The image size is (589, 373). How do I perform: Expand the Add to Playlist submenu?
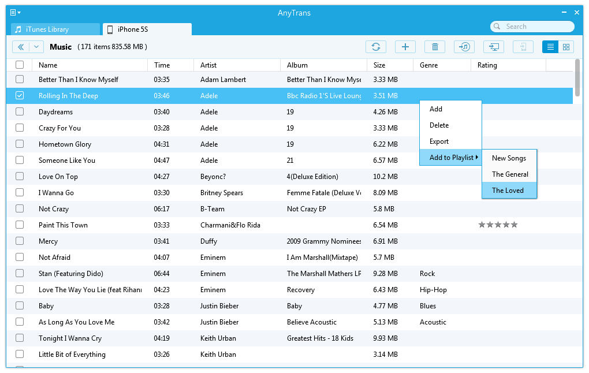(450, 158)
